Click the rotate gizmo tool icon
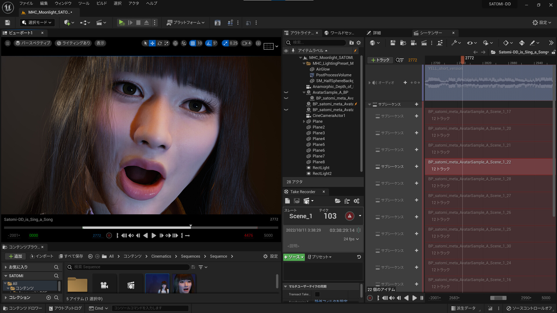 pyautogui.click(x=160, y=43)
